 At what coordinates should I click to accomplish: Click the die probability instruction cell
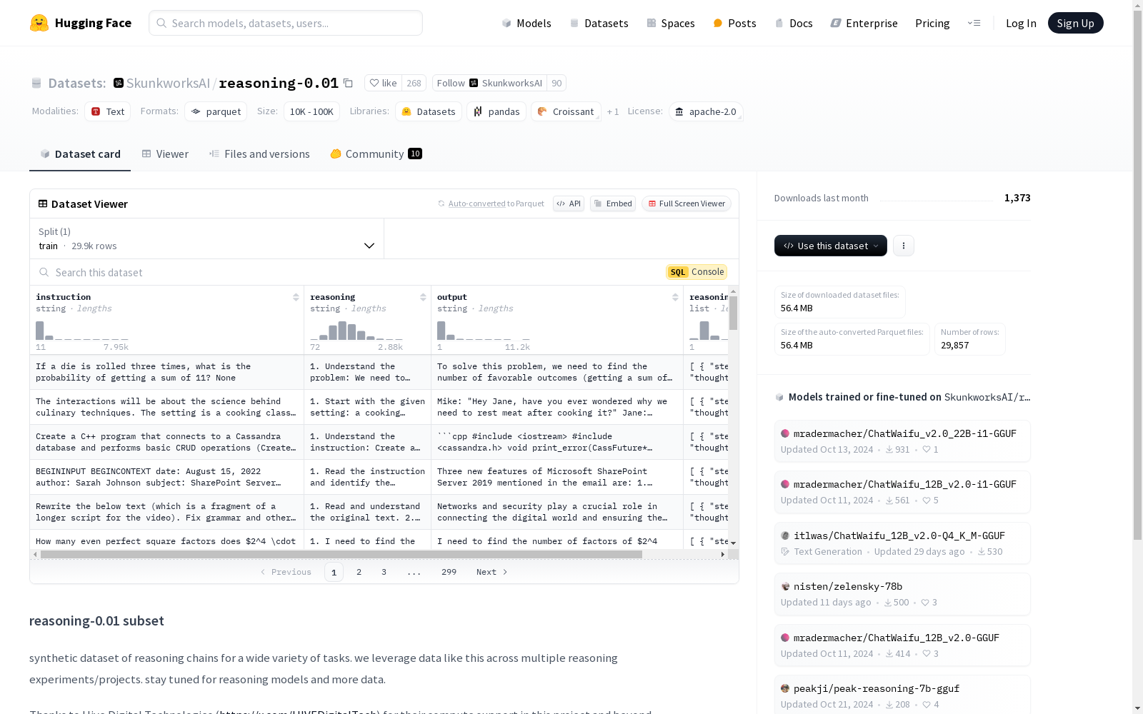(x=167, y=372)
